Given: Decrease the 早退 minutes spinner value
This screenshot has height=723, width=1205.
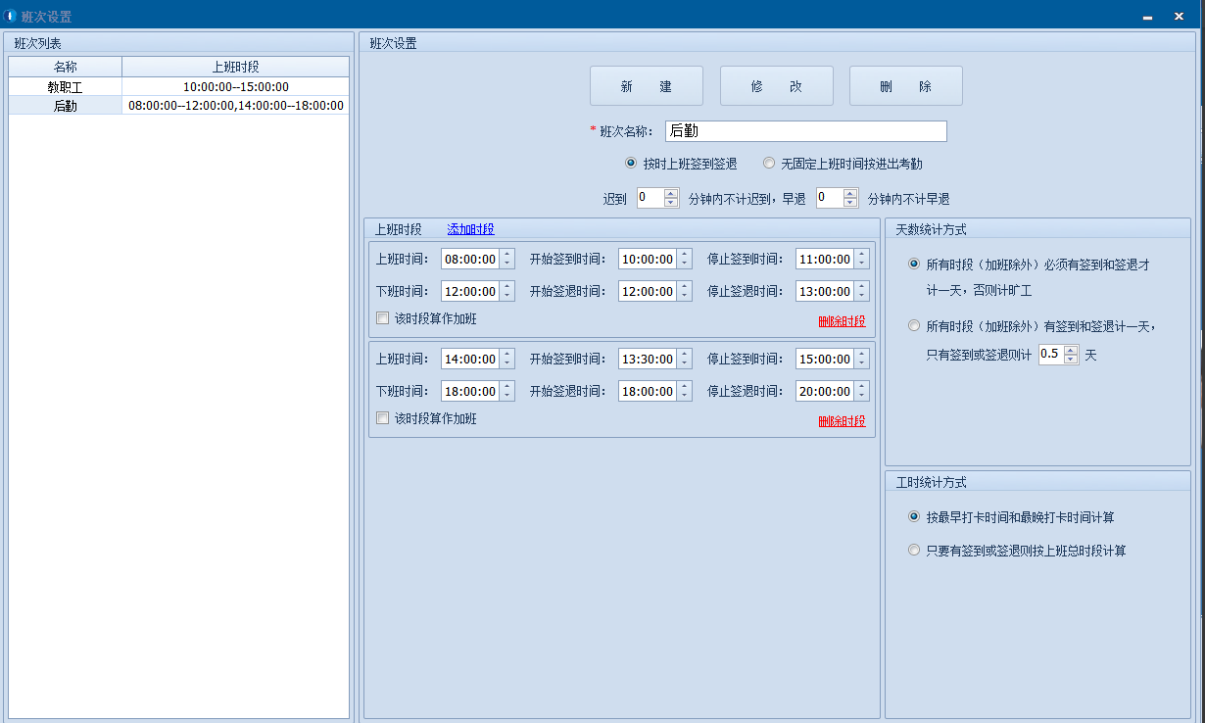Looking at the screenshot, I should pyautogui.click(x=850, y=203).
